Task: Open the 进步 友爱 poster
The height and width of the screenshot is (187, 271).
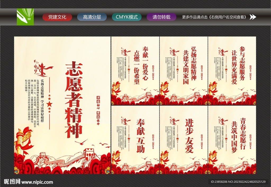Action: click(184, 140)
